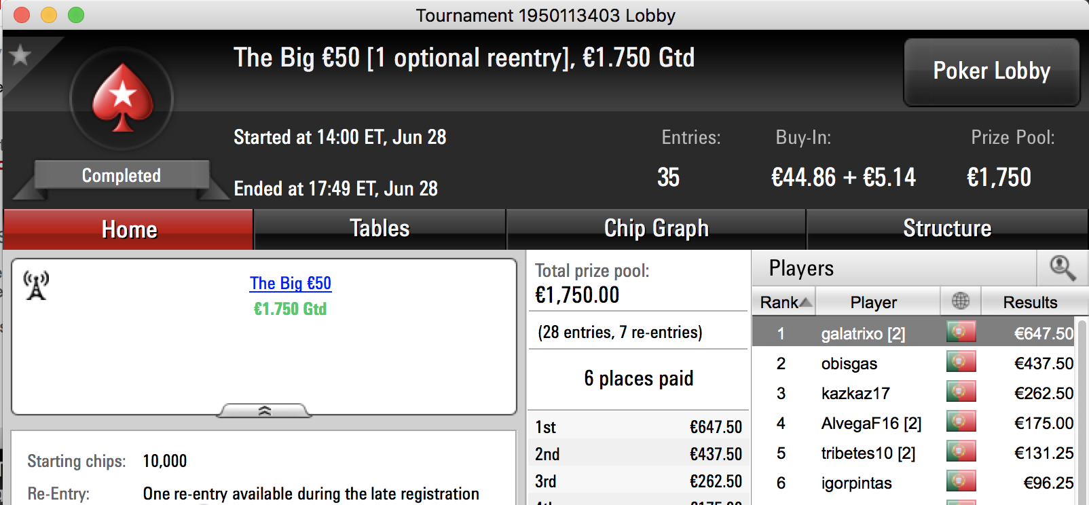
Task: Open the Structure tab
Action: (x=947, y=229)
